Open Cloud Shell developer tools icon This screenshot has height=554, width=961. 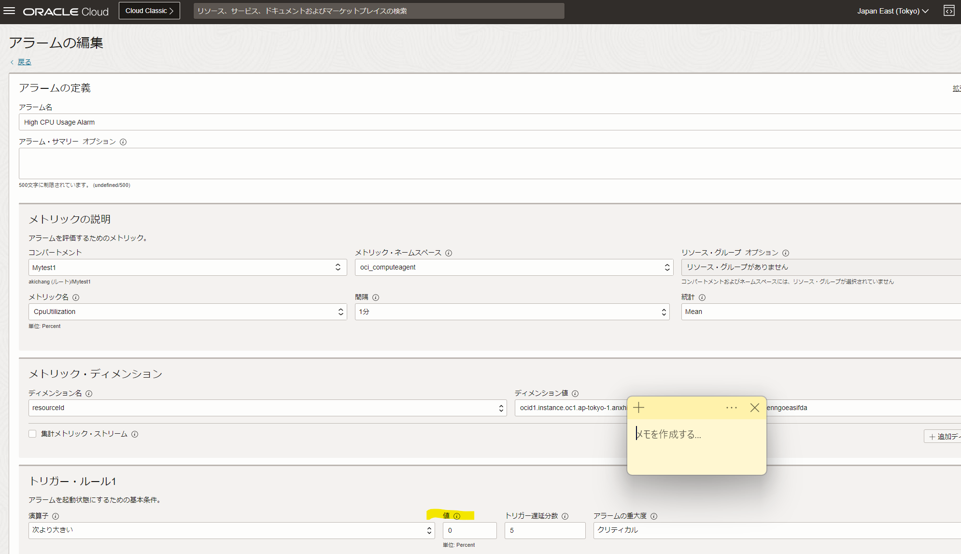click(949, 11)
